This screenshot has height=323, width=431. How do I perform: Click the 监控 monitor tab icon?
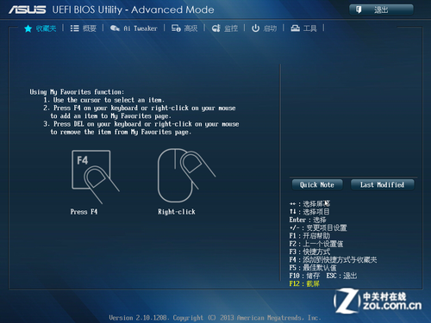pos(216,28)
